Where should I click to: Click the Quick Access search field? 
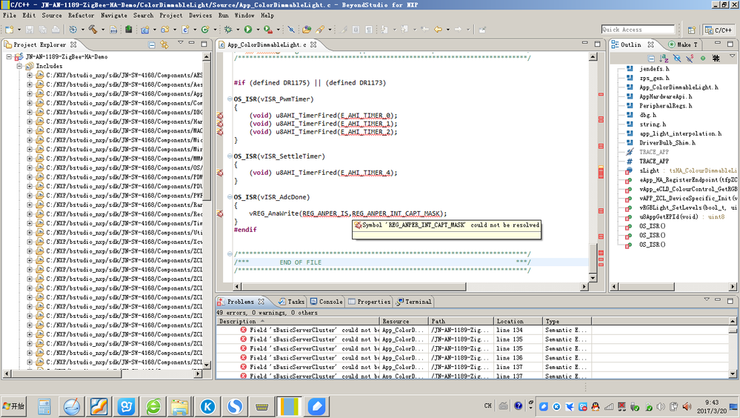(x=638, y=30)
